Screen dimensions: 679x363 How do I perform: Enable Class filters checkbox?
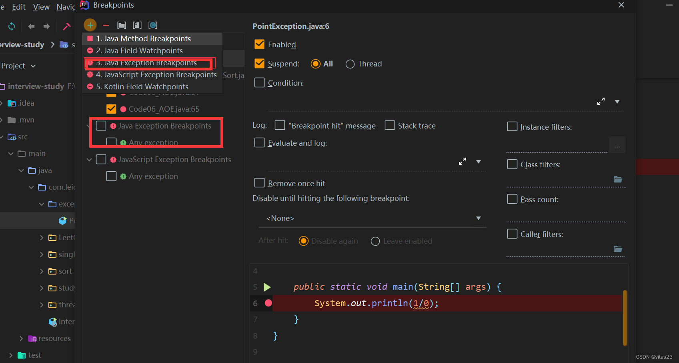(512, 164)
